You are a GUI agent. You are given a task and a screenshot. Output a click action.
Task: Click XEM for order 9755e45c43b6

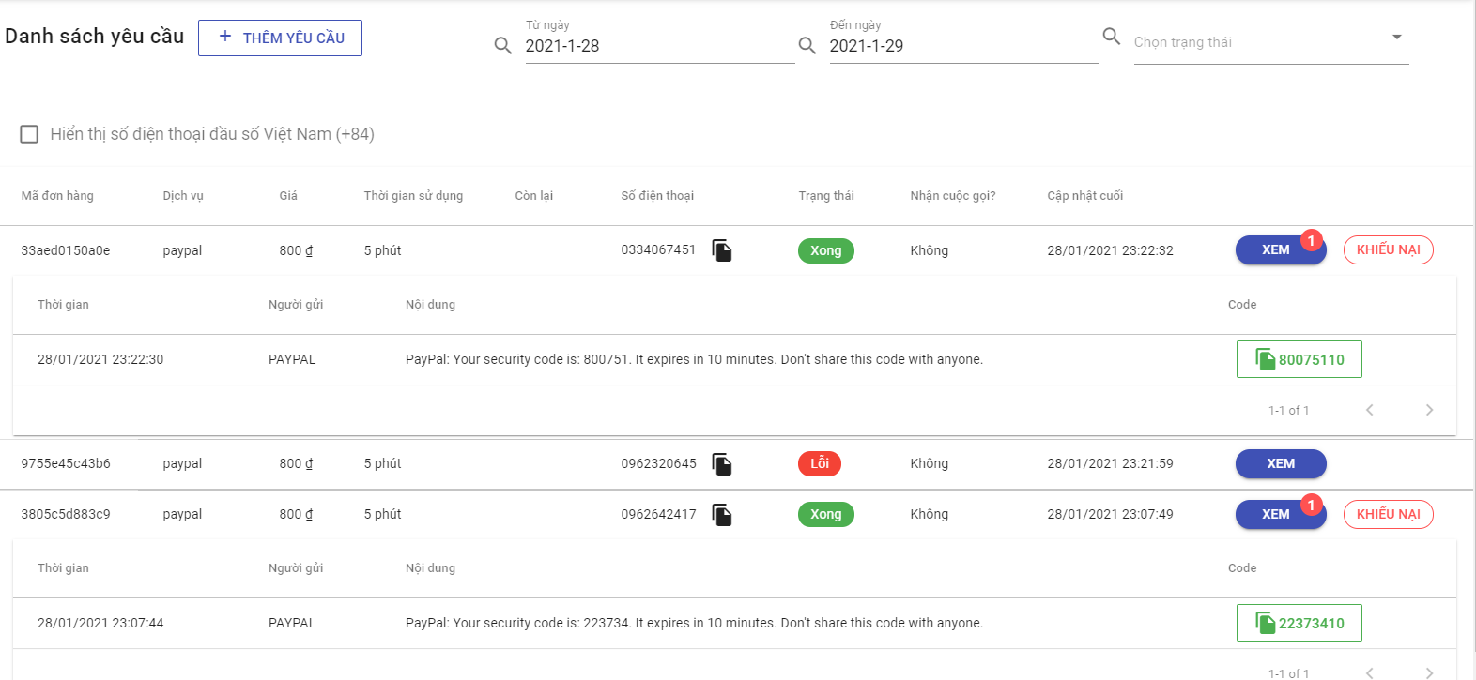[x=1281, y=463]
